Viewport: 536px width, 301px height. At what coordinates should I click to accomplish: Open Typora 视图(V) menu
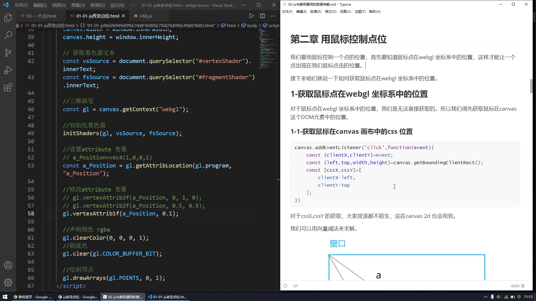(345, 11)
